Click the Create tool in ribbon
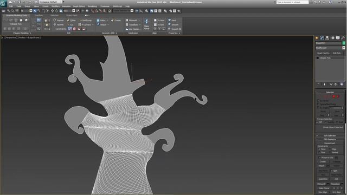This screenshot has width=347, height=195. 115,21
